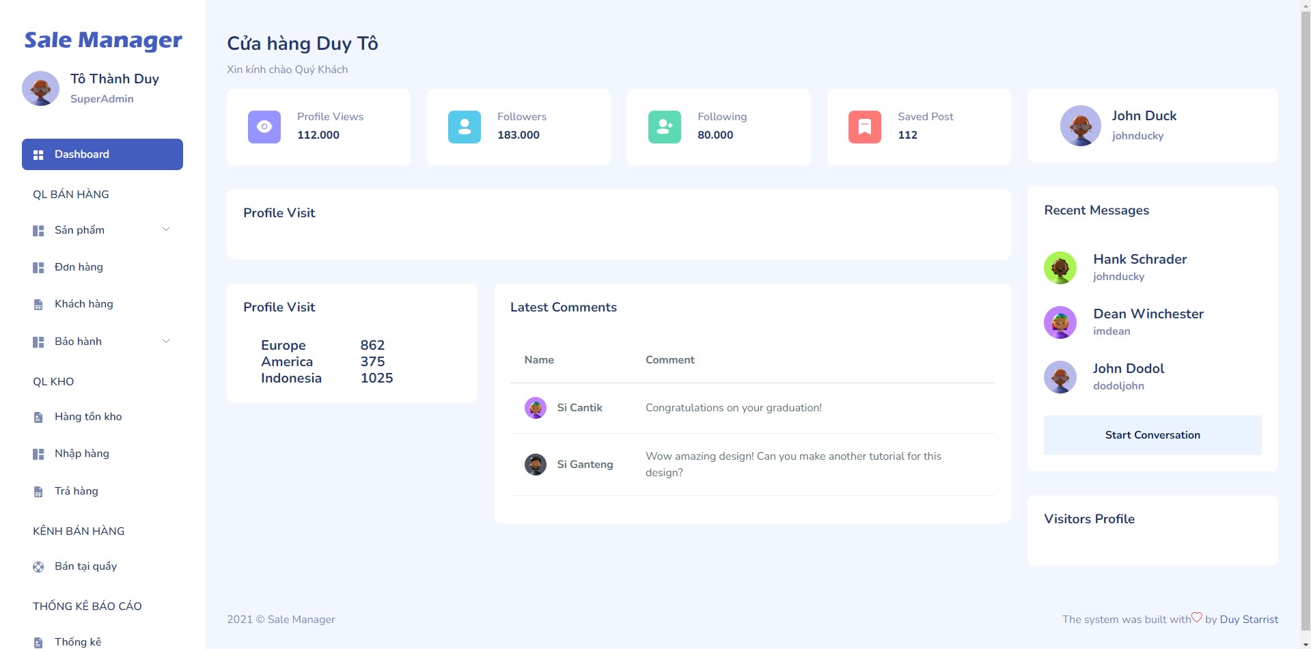Expand the Sản phẩm submenu chevron

[165, 230]
